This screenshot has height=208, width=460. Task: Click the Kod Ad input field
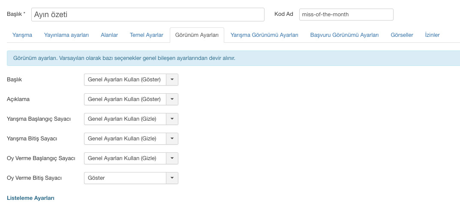(346, 14)
